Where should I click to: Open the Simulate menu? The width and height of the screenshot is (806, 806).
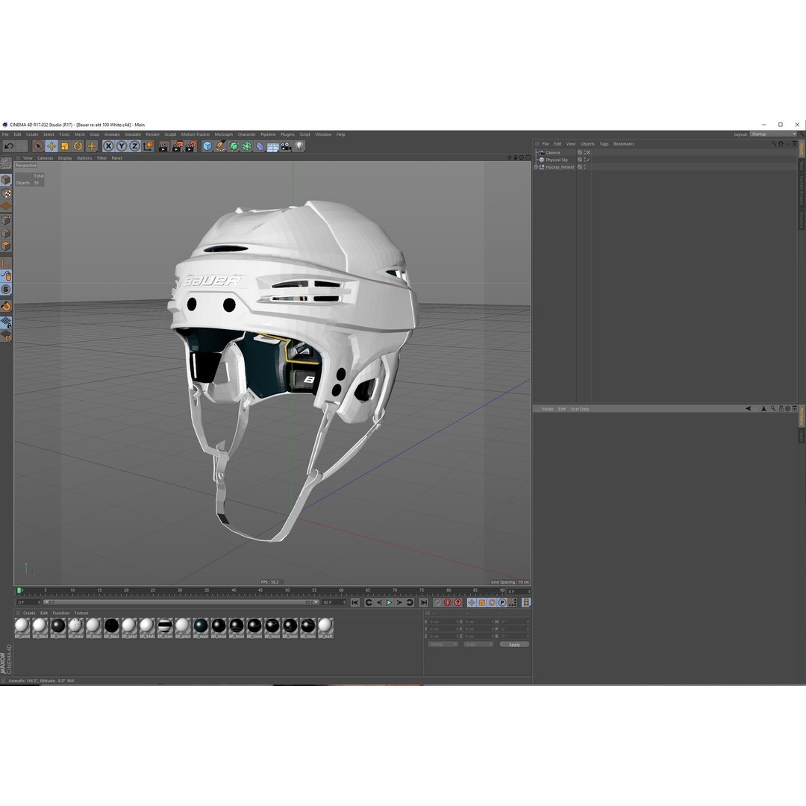click(133, 134)
